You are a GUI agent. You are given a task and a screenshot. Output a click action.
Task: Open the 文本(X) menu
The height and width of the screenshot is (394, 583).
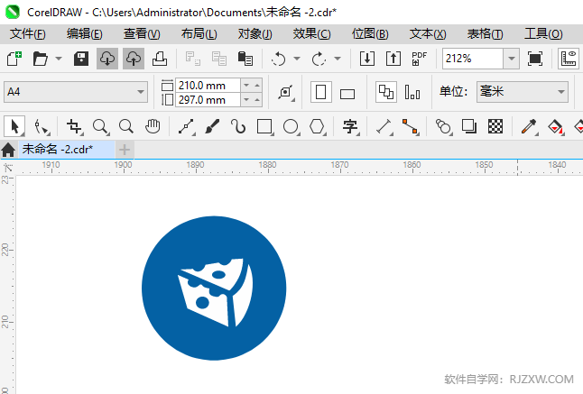(x=428, y=34)
